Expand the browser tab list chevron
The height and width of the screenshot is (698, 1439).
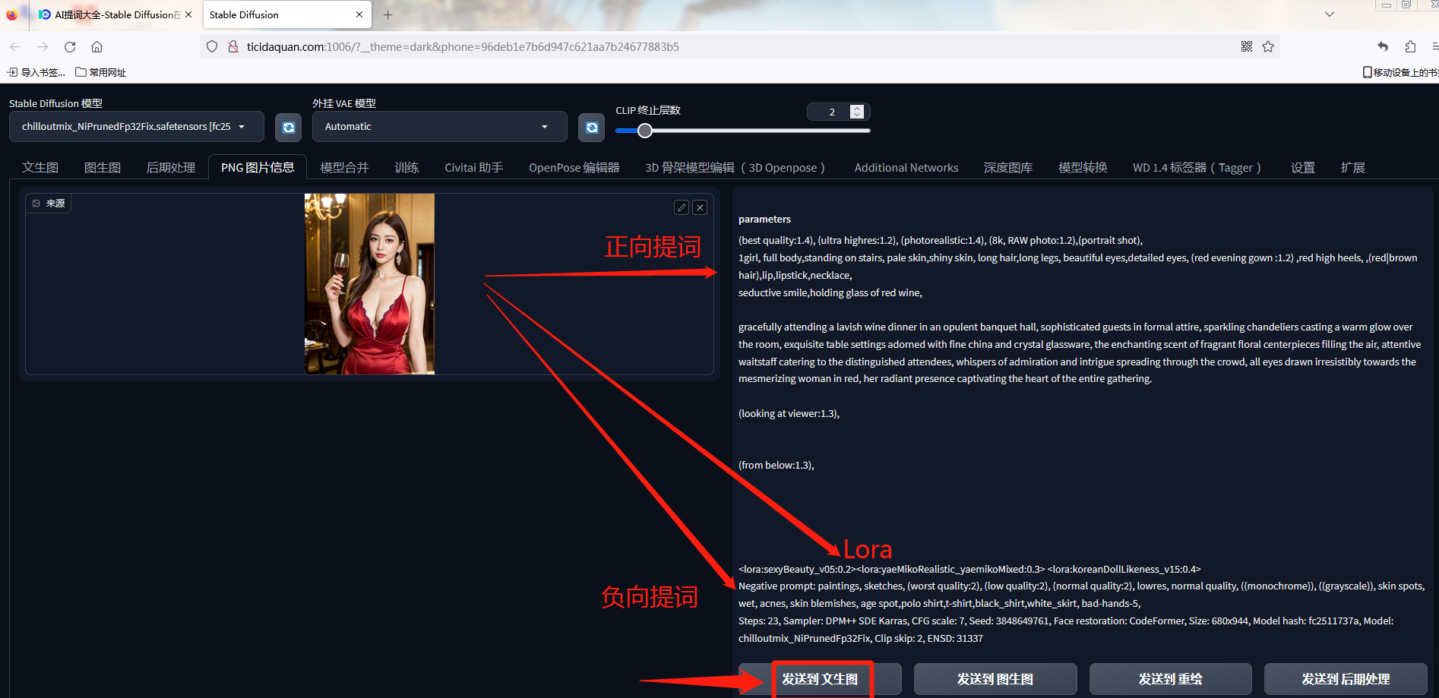(x=1329, y=14)
